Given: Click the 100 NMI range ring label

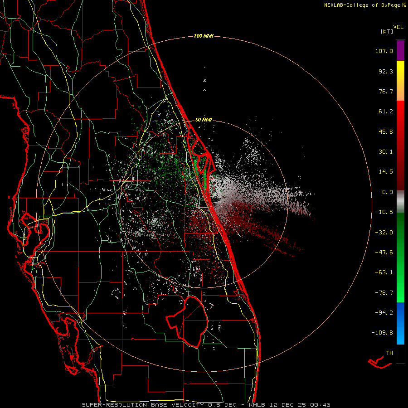Looking at the screenshot, I should pyautogui.click(x=204, y=36).
